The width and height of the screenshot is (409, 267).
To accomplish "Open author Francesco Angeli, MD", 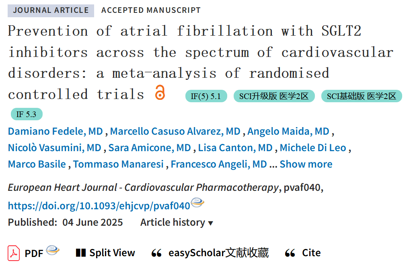I will tap(219, 164).
